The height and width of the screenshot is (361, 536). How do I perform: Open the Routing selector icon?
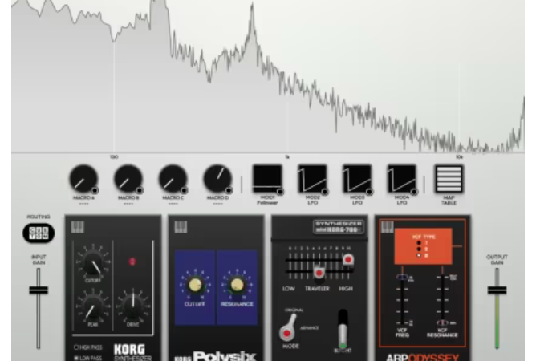pos(39,233)
